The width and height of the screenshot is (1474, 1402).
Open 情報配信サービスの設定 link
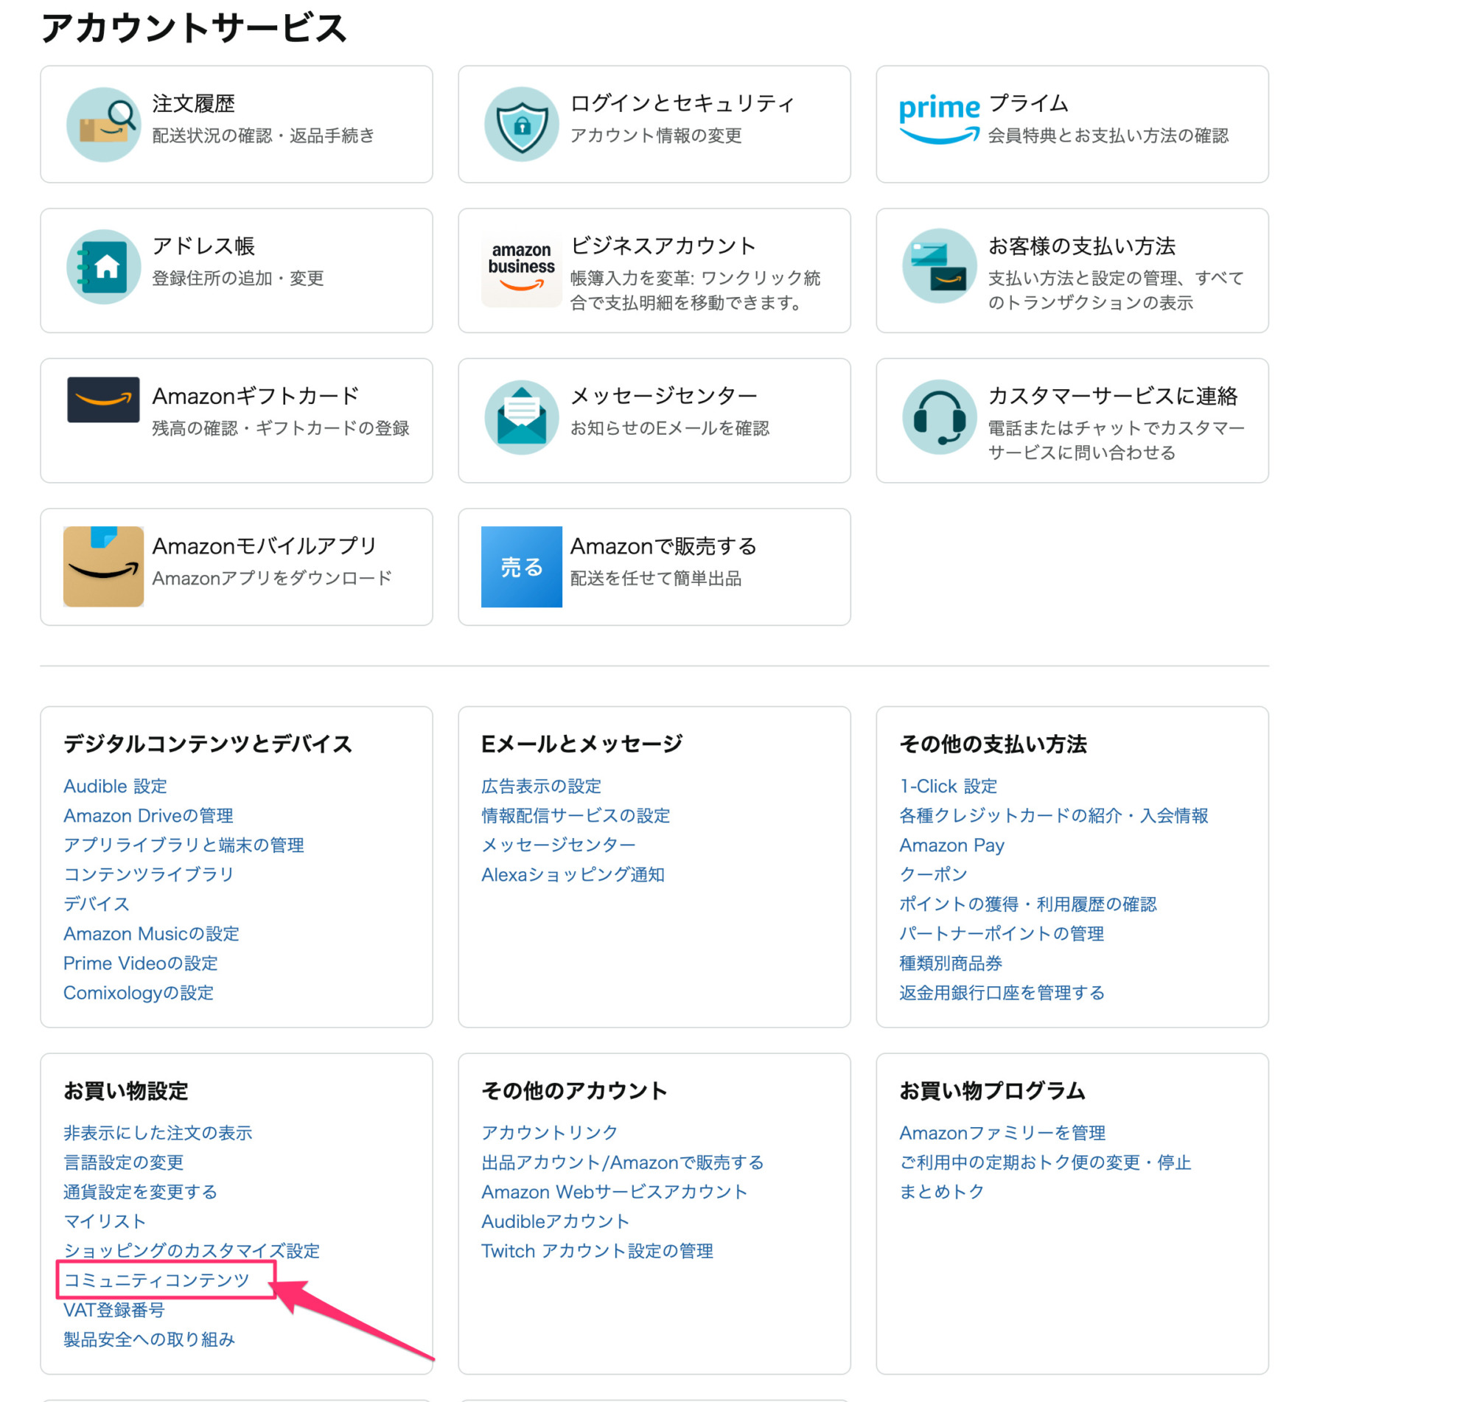pos(576,815)
